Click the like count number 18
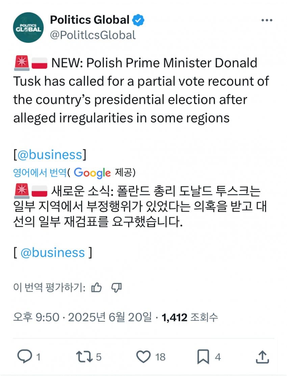This screenshot has width=287, height=376. tap(160, 357)
